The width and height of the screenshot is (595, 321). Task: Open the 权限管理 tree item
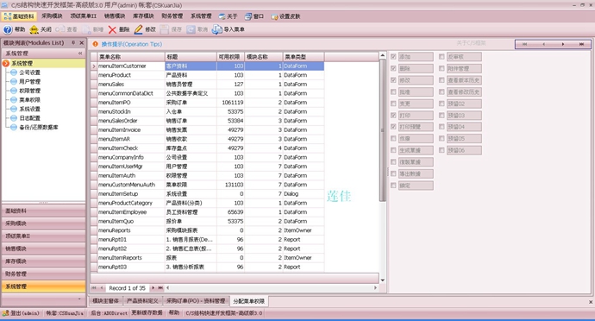[29, 91]
